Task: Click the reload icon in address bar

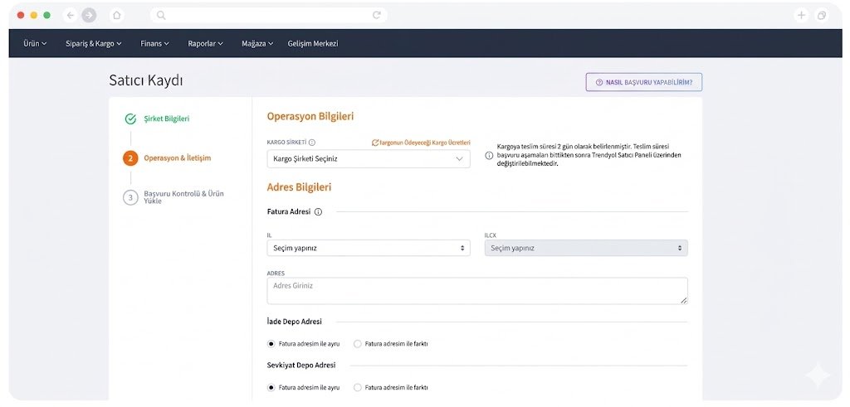Action: [377, 15]
